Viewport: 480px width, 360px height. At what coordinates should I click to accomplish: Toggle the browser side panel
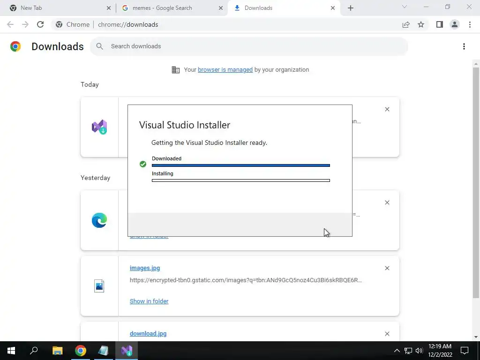440,24
